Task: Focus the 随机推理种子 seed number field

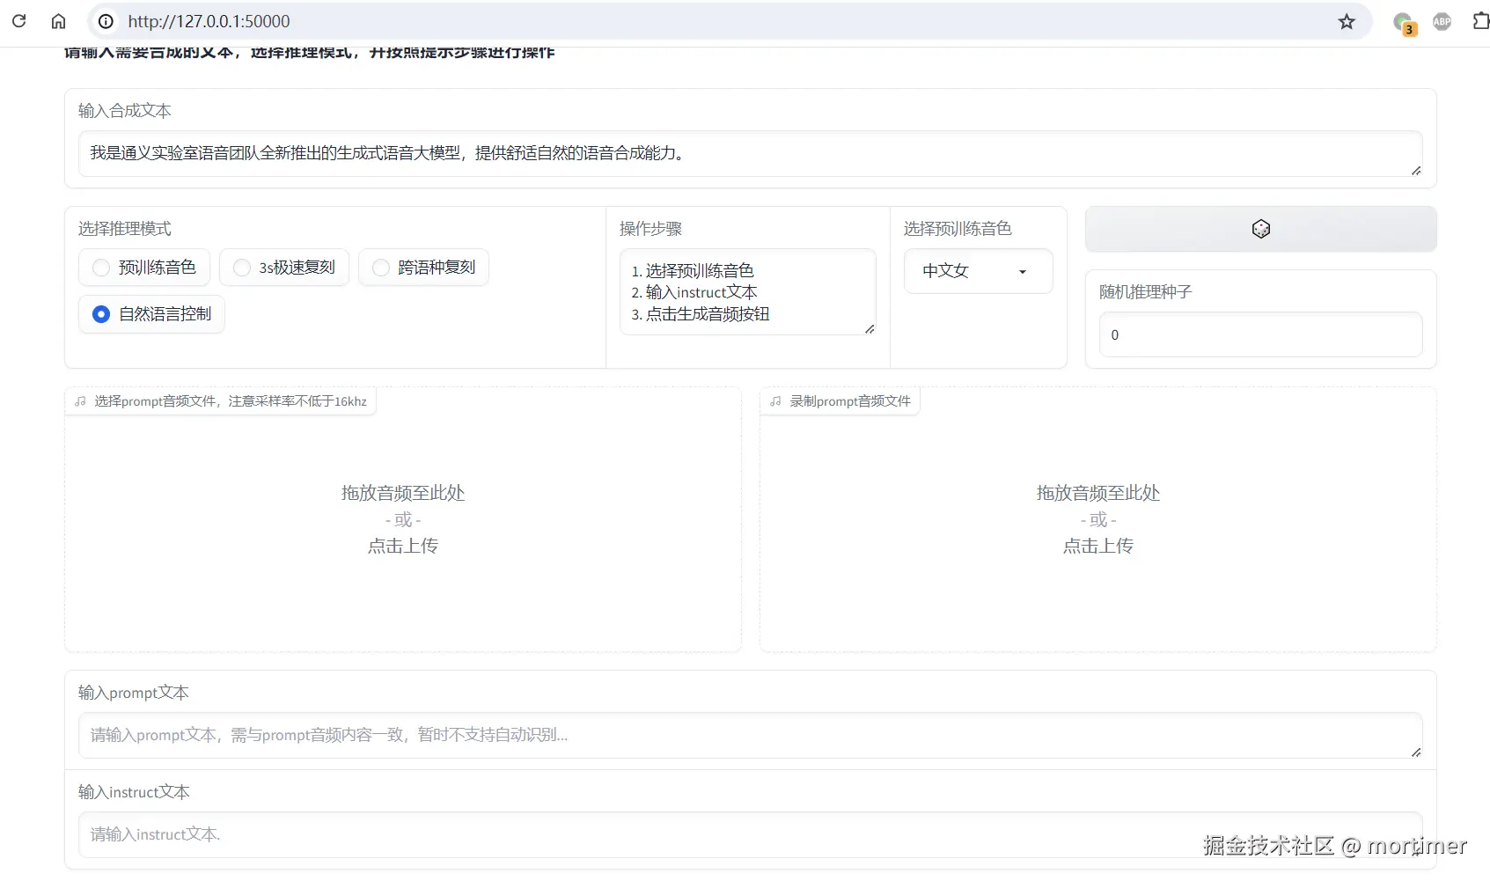Action: click(x=1260, y=334)
